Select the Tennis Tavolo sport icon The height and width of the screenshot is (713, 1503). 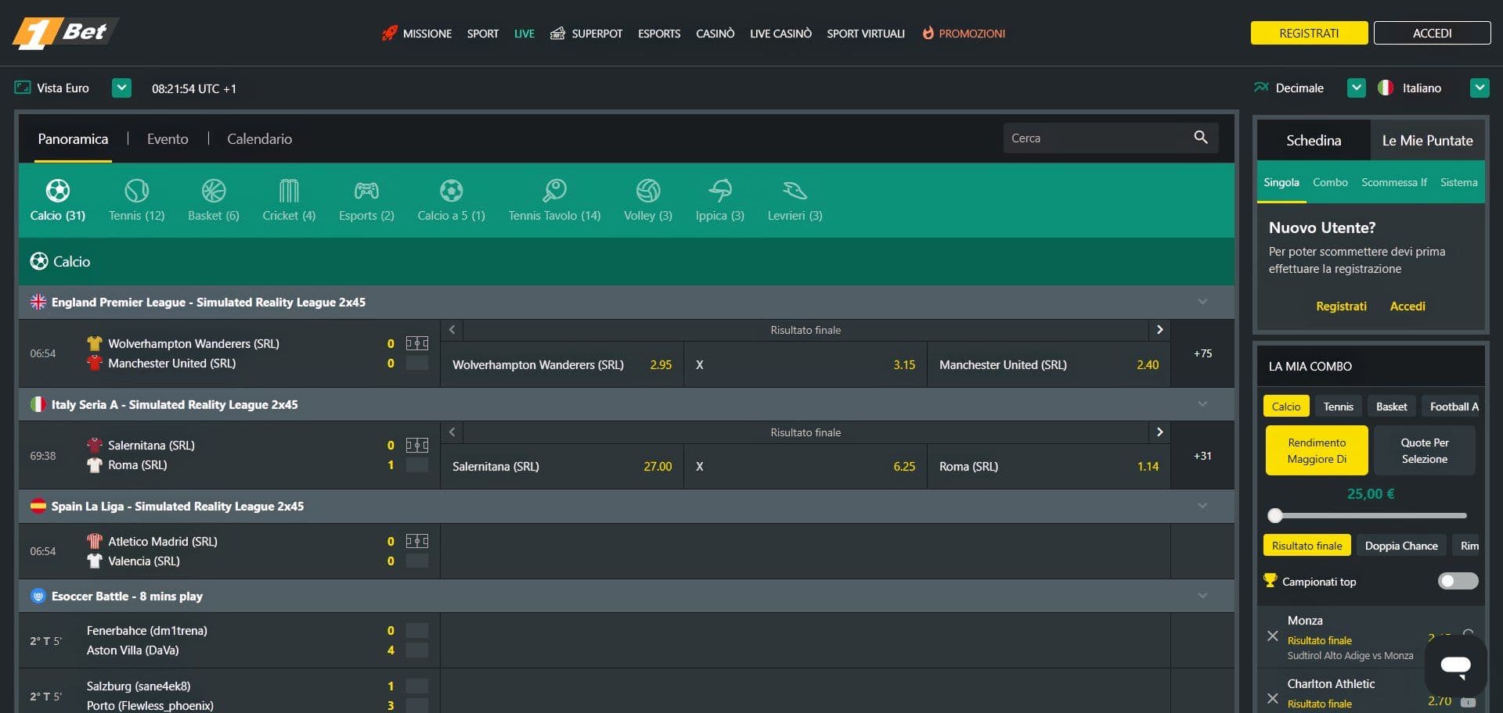[553, 190]
